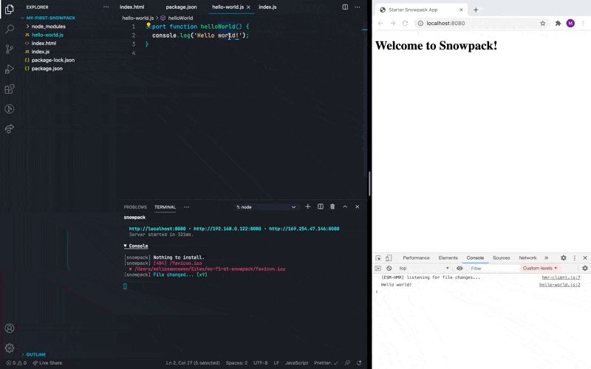591x369 pixels.
Task: Add a new terminal with plus icon
Action: (x=308, y=207)
